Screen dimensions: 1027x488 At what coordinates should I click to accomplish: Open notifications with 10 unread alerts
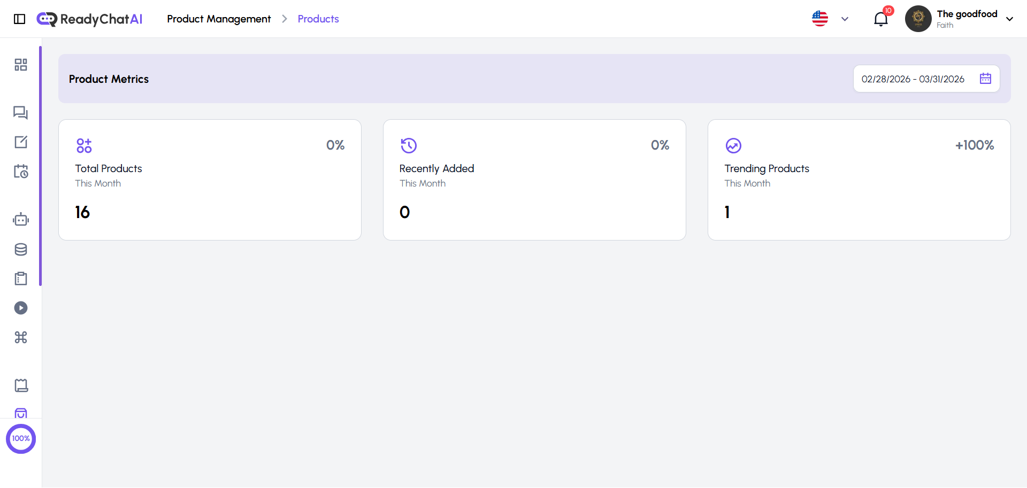[880, 19]
